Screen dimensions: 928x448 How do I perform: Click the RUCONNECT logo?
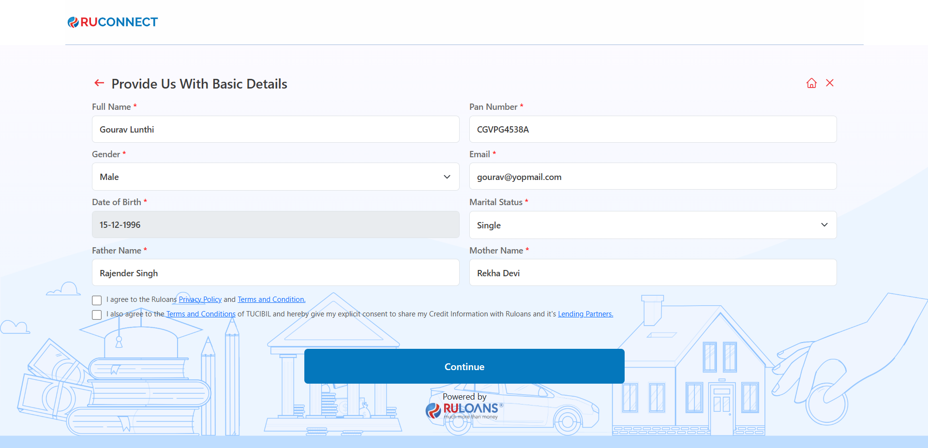point(113,22)
